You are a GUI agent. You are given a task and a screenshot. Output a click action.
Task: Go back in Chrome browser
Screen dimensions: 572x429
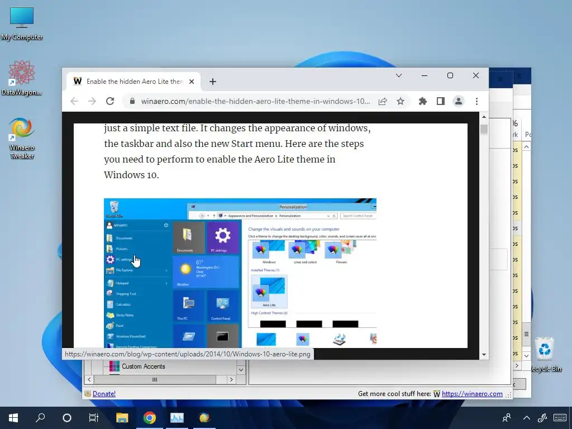[x=74, y=102]
